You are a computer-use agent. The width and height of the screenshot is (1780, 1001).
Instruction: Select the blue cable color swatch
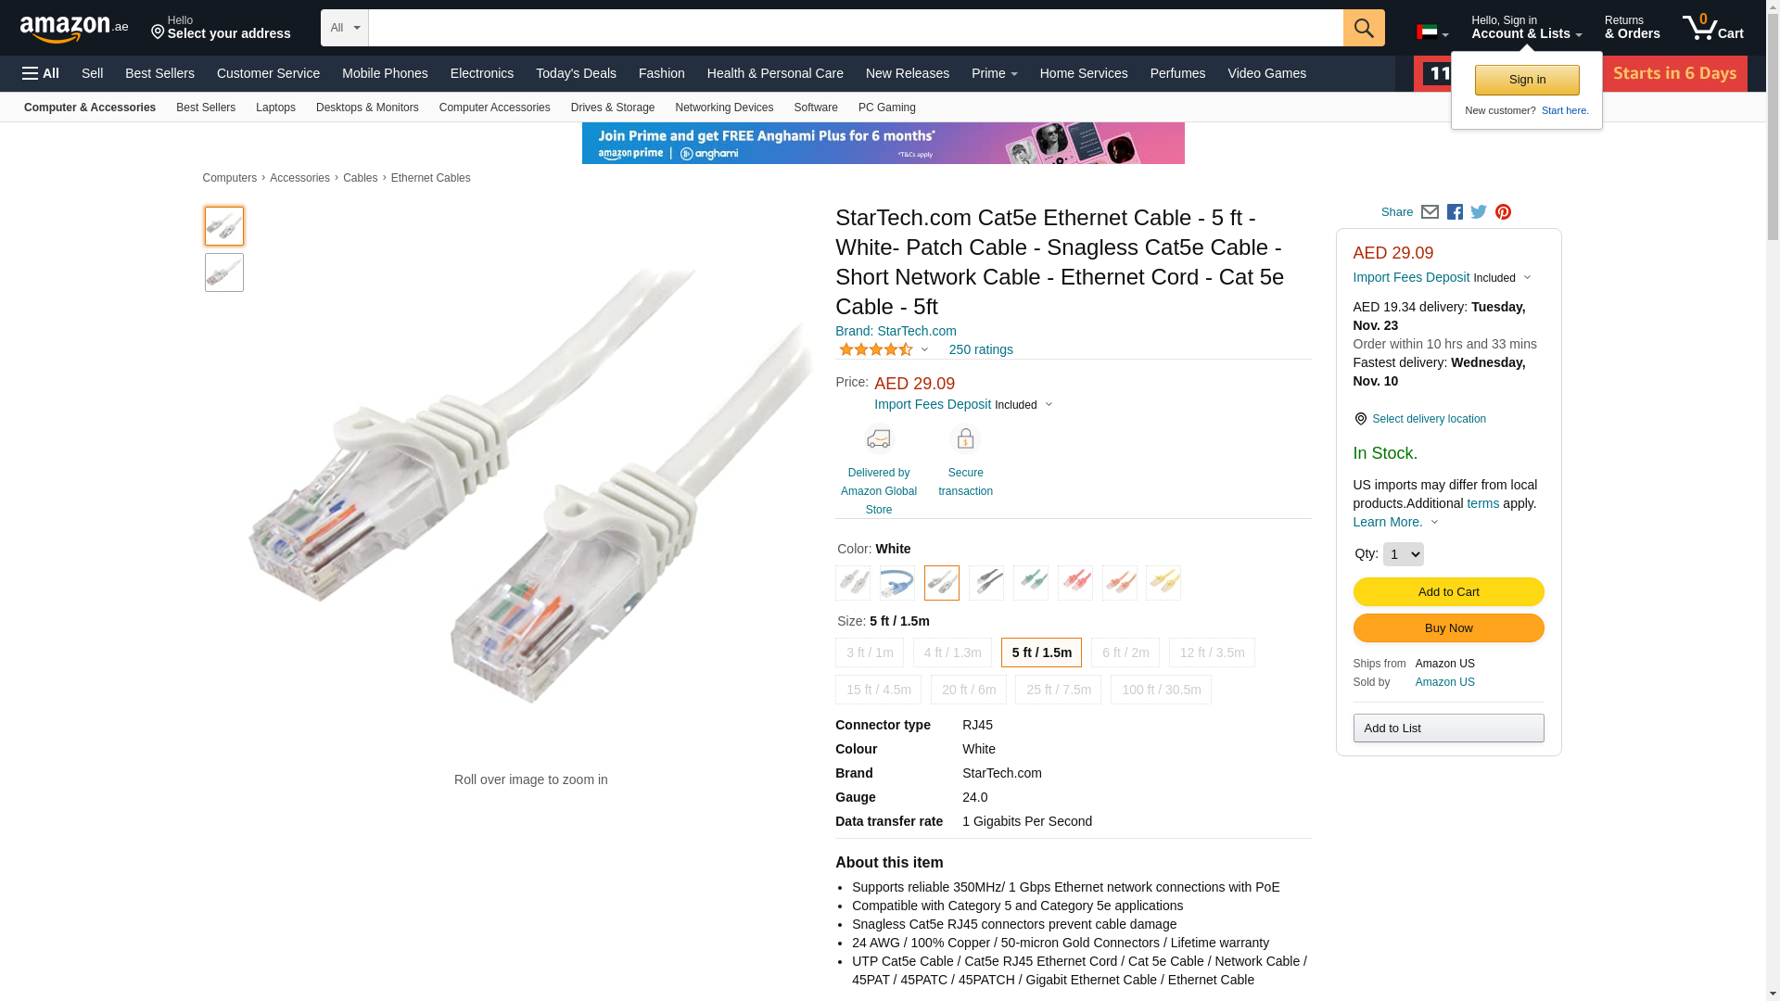[896, 583]
